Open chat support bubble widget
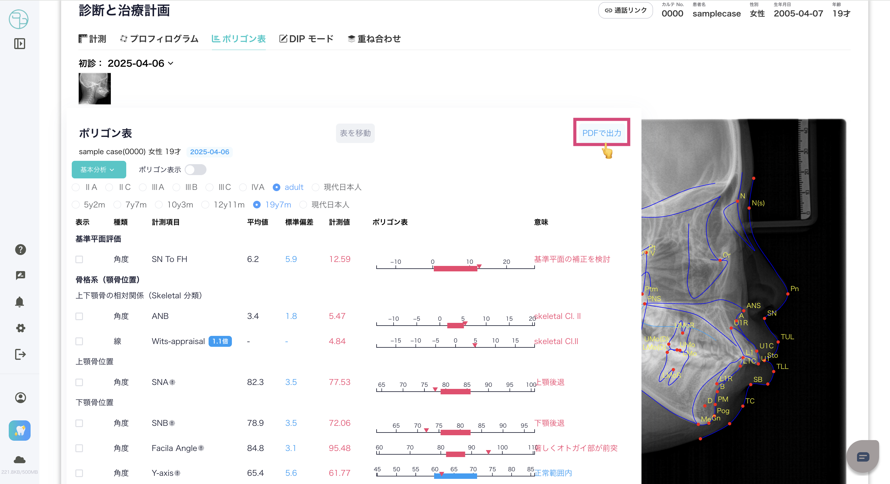This screenshot has height=484, width=890. [x=862, y=457]
